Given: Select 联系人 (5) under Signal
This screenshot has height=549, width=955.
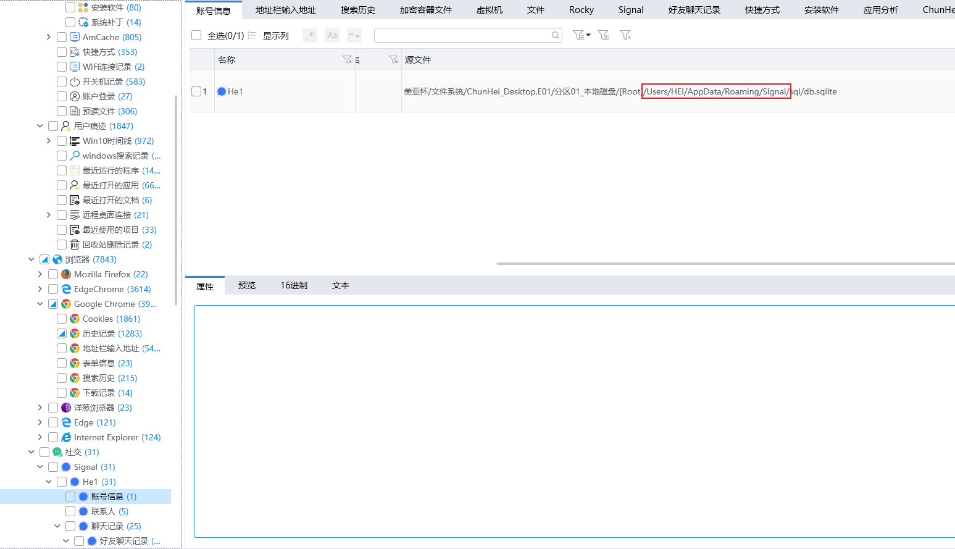Looking at the screenshot, I should pyautogui.click(x=109, y=511).
